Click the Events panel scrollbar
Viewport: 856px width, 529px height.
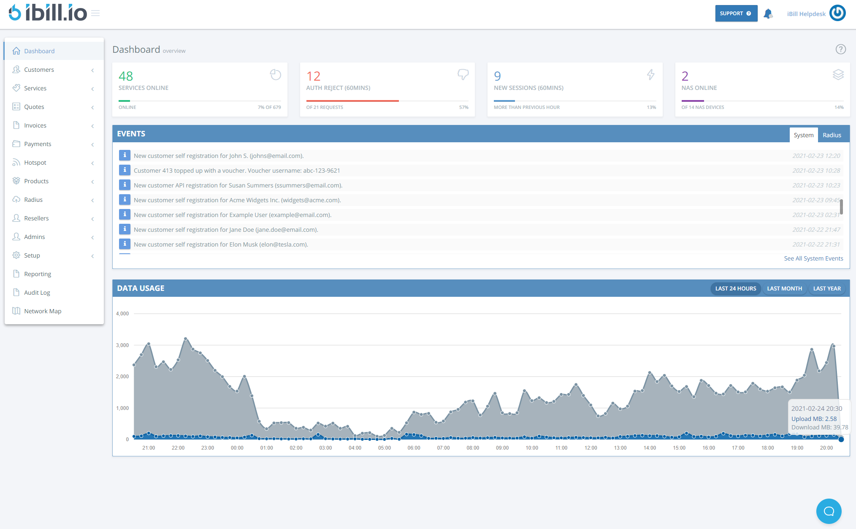click(x=842, y=206)
